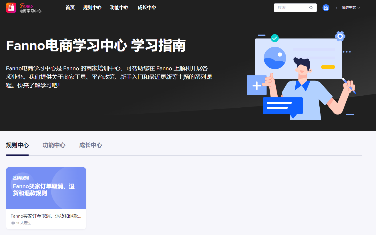Open 功能中心 from the top navigation
This screenshot has width=376, height=235.
[119, 7]
